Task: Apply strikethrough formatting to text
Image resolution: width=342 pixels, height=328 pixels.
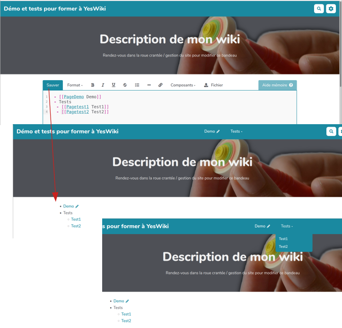Action: 125,85
